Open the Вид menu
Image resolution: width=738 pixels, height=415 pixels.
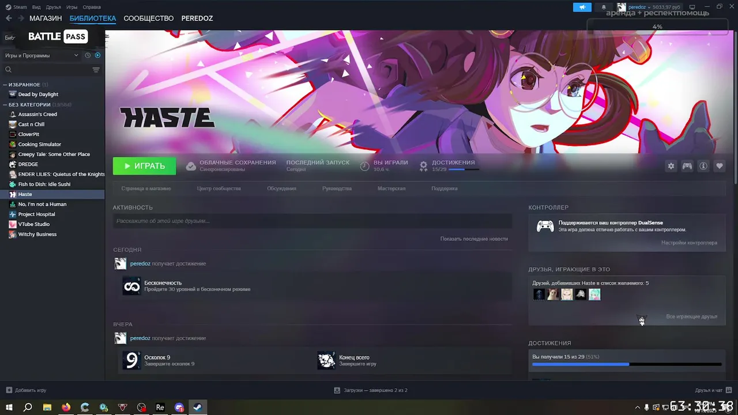(36, 7)
